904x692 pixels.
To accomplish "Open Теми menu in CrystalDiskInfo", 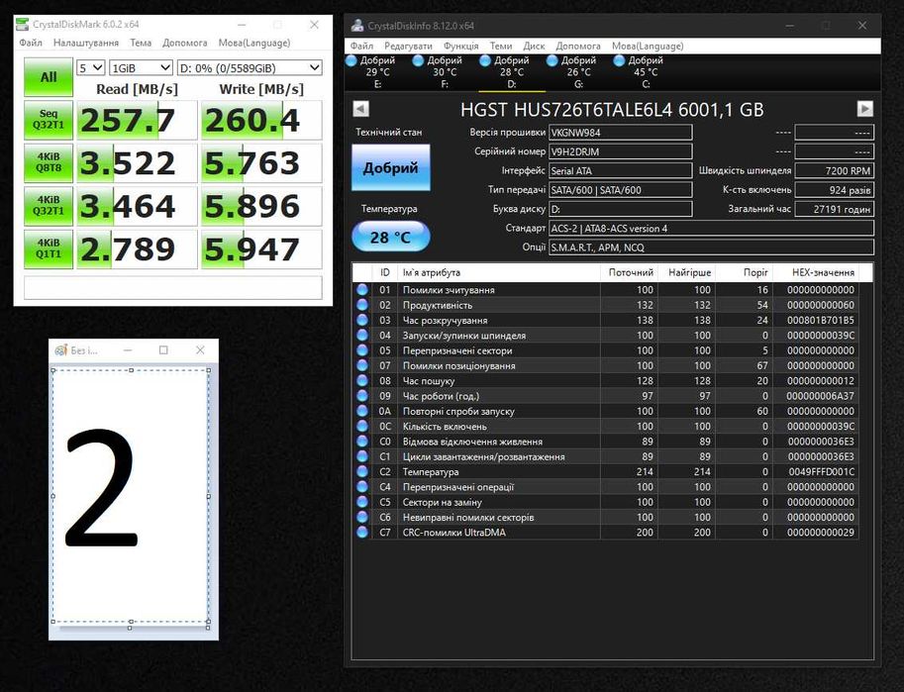I will click(x=501, y=46).
